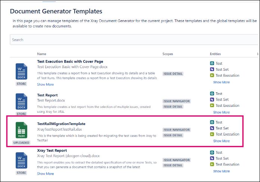
Task: Click the Scopes column header
Action: (168, 54)
